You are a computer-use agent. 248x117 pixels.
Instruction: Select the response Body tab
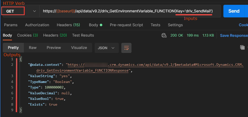[7, 35]
